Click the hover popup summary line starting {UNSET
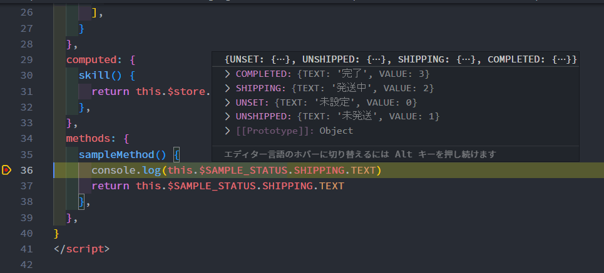 coord(401,59)
